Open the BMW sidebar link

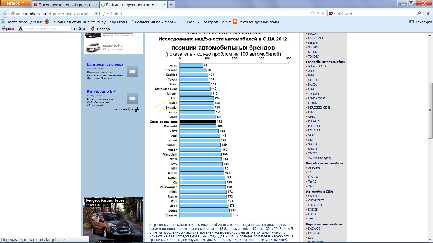coord(311,75)
